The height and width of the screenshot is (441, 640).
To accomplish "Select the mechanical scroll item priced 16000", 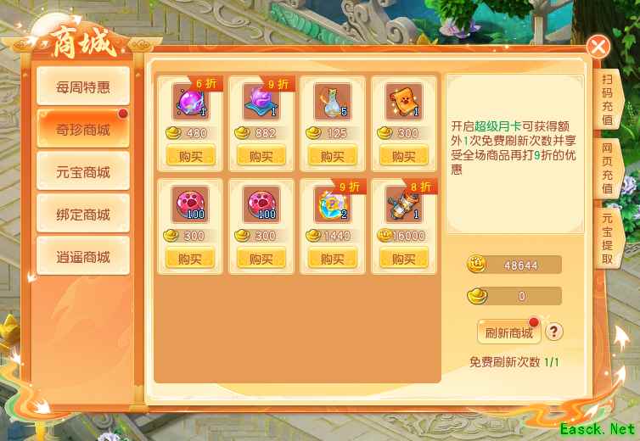I will [x=404, y=204].
